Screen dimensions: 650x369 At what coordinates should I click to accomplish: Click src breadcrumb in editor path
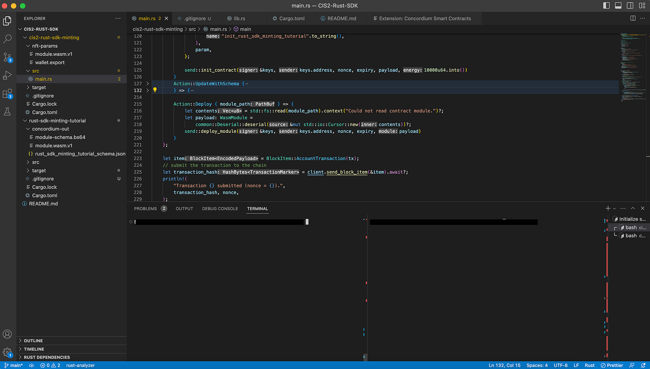tap(192, 29)
